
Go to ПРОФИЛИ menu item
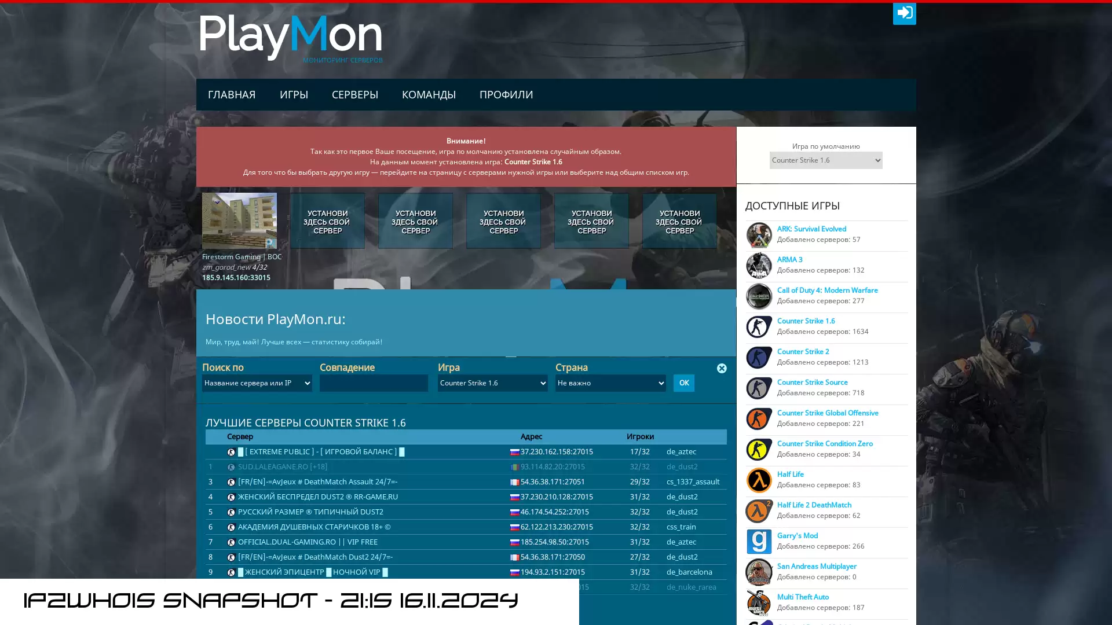click(x=506, y=94)
